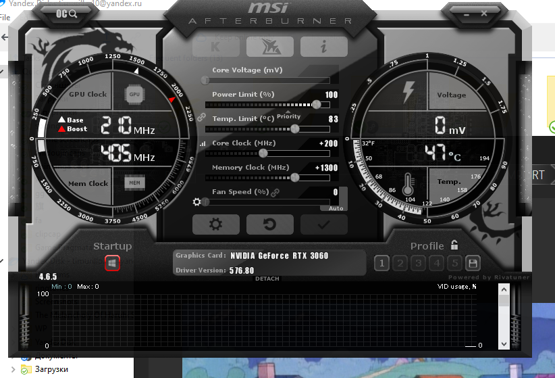
Task: Open the OC Scanner button
Action: coord(66,14)
